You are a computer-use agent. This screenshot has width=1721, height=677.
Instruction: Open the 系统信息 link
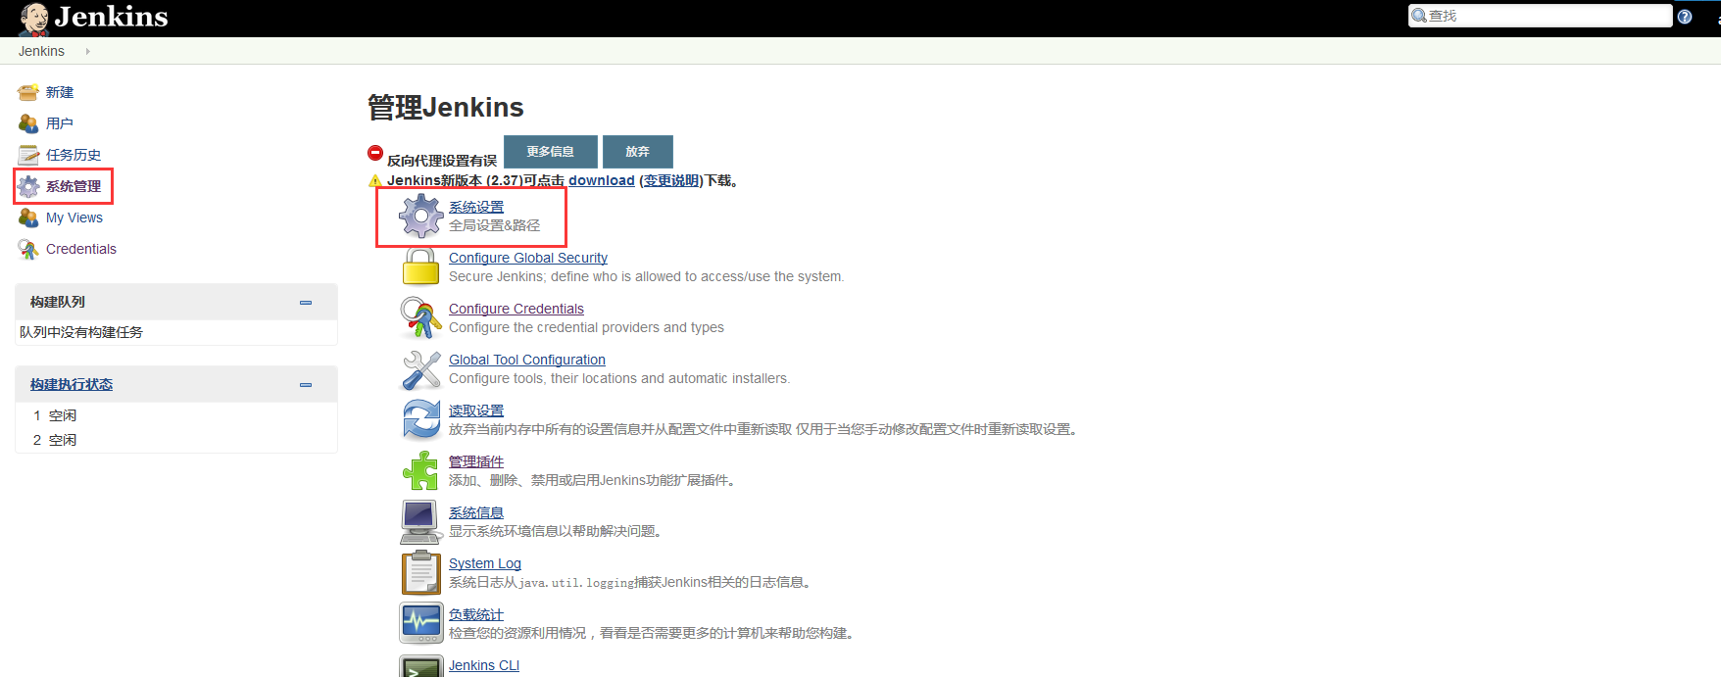[476, 512]
